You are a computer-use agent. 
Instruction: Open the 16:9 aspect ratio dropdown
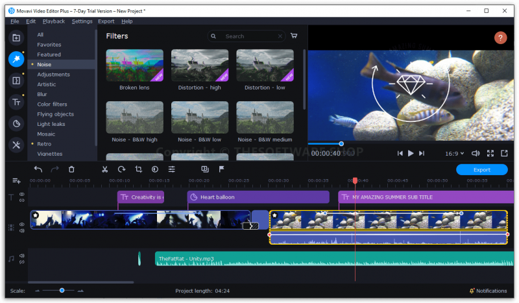pos(454,153)
